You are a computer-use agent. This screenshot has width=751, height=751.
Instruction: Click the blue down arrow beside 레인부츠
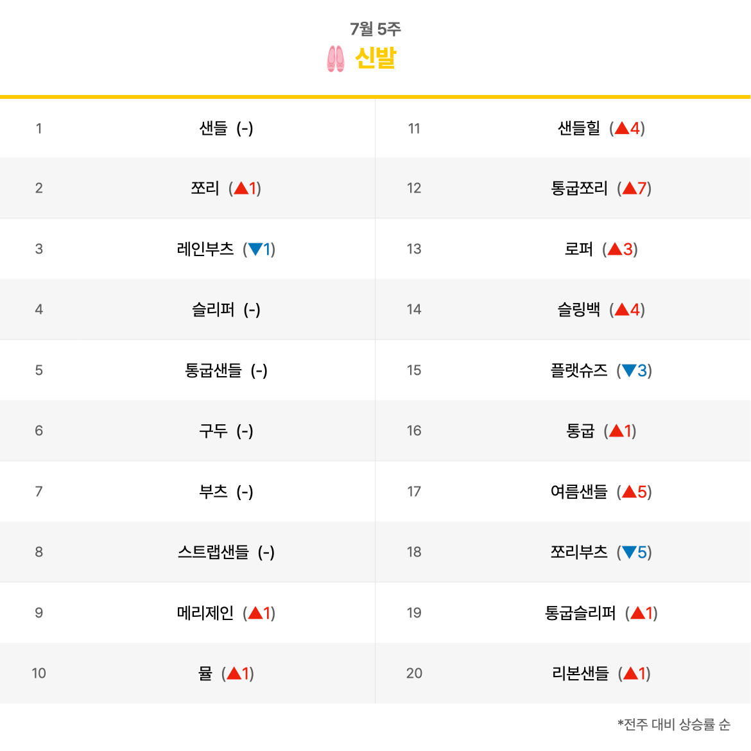255,249
